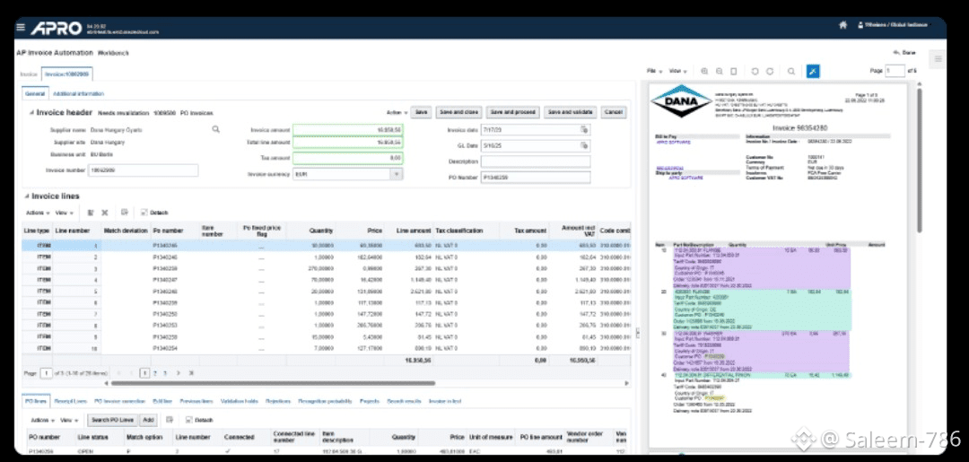The width and height of the screenshot is (969, 462).
Task: Switch to the Additional information tab
Action: click(78, 93)
